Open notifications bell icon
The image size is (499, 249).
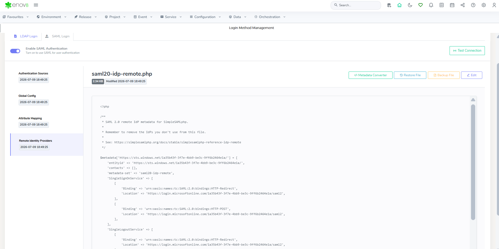pyautogui.click(x=431, y=5)
